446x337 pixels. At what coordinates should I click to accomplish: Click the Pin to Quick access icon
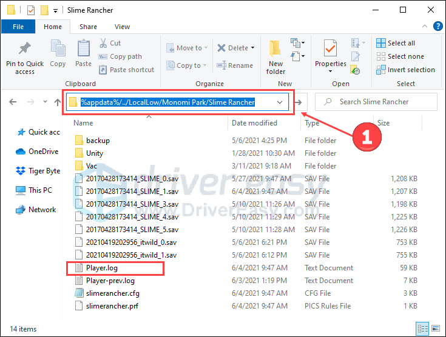point(25,48)
